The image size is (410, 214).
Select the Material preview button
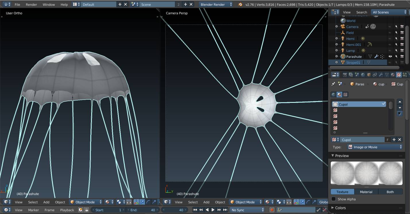pyautogui.click(x=366, y=192)
